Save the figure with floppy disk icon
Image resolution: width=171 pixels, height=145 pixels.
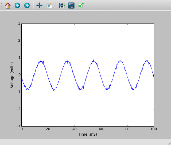tap(71, 5)
